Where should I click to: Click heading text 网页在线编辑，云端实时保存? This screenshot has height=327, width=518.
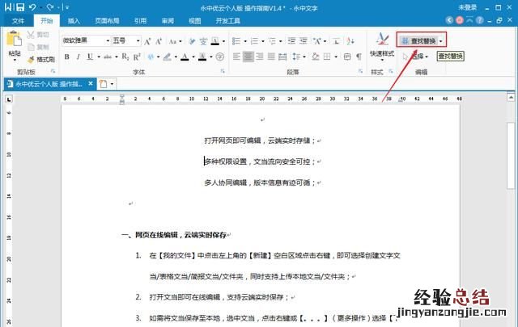[x=180, y=235]
